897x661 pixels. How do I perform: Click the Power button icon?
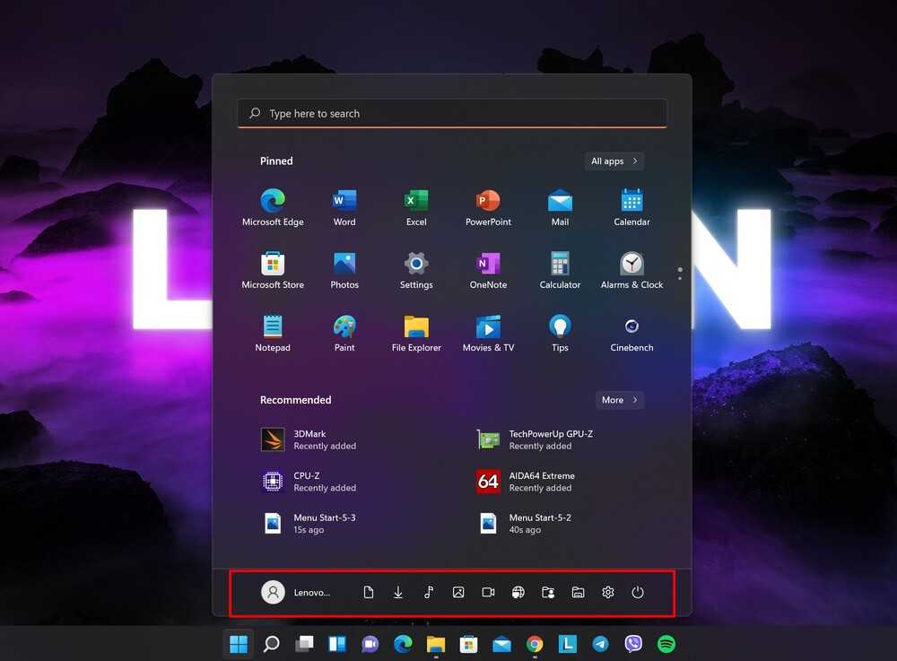coord(638,592)
